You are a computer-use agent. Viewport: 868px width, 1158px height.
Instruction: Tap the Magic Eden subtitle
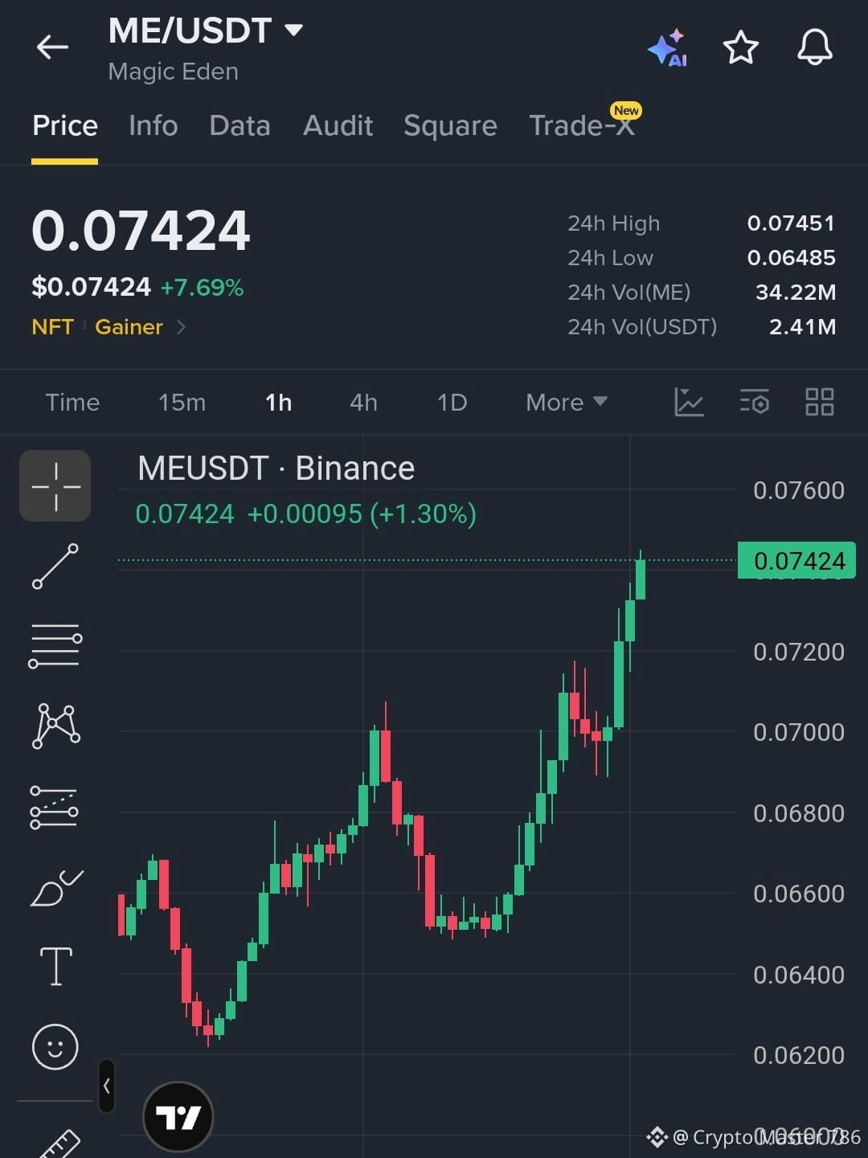pos(173,72)
